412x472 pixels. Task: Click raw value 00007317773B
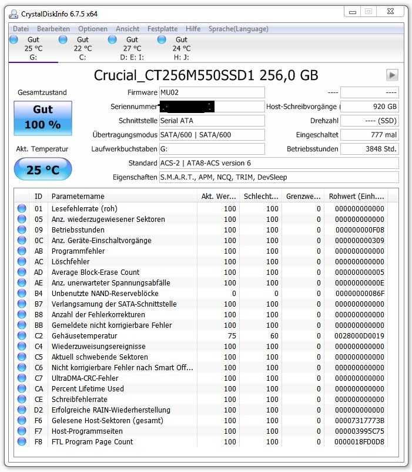tap(360, 421)
